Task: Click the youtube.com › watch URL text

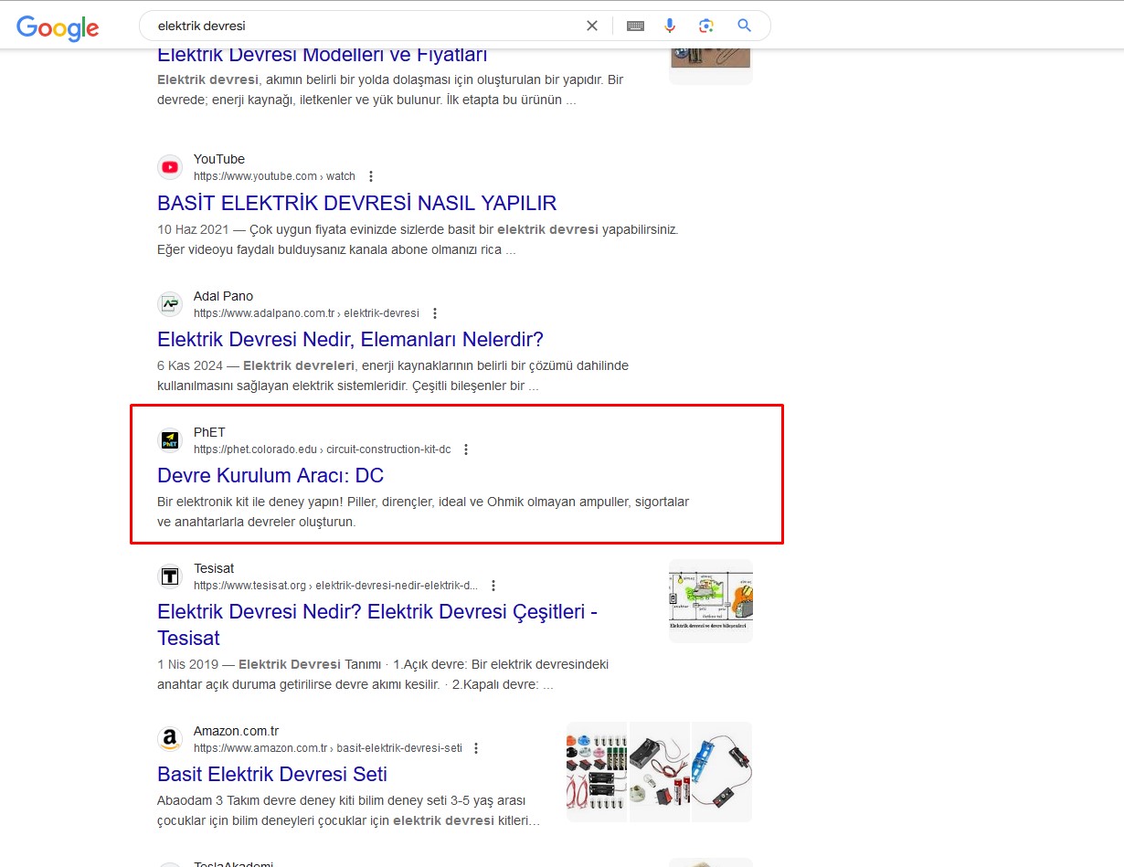Action: pyautogui.click(x=274, y=176)
